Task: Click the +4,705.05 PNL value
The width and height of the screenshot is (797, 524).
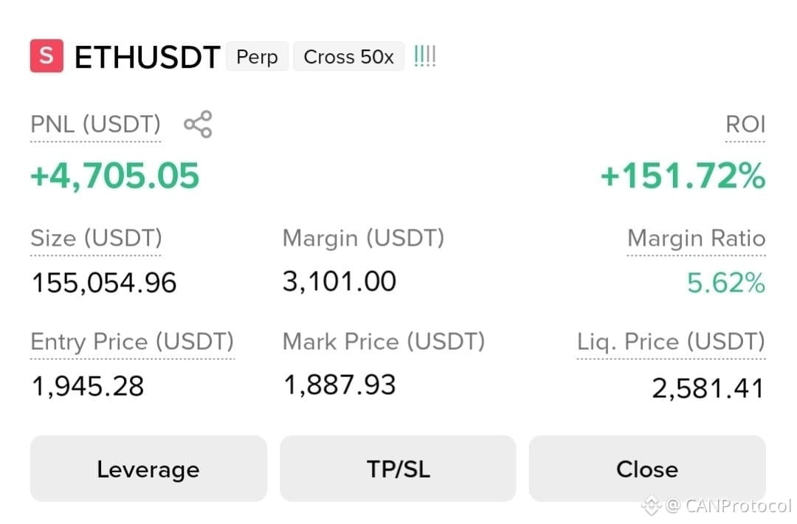Action: coord(115,176)
